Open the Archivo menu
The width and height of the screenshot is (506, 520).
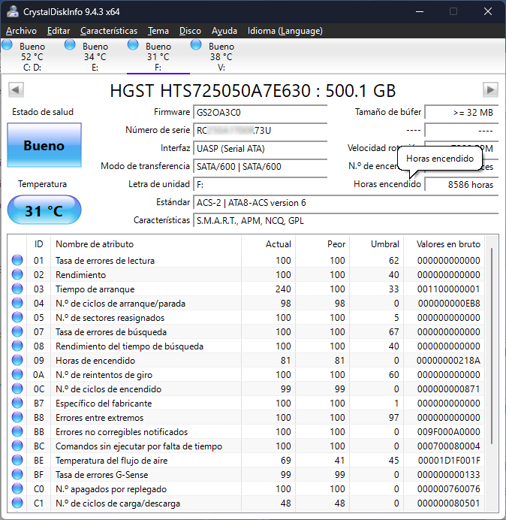[21, 31]
